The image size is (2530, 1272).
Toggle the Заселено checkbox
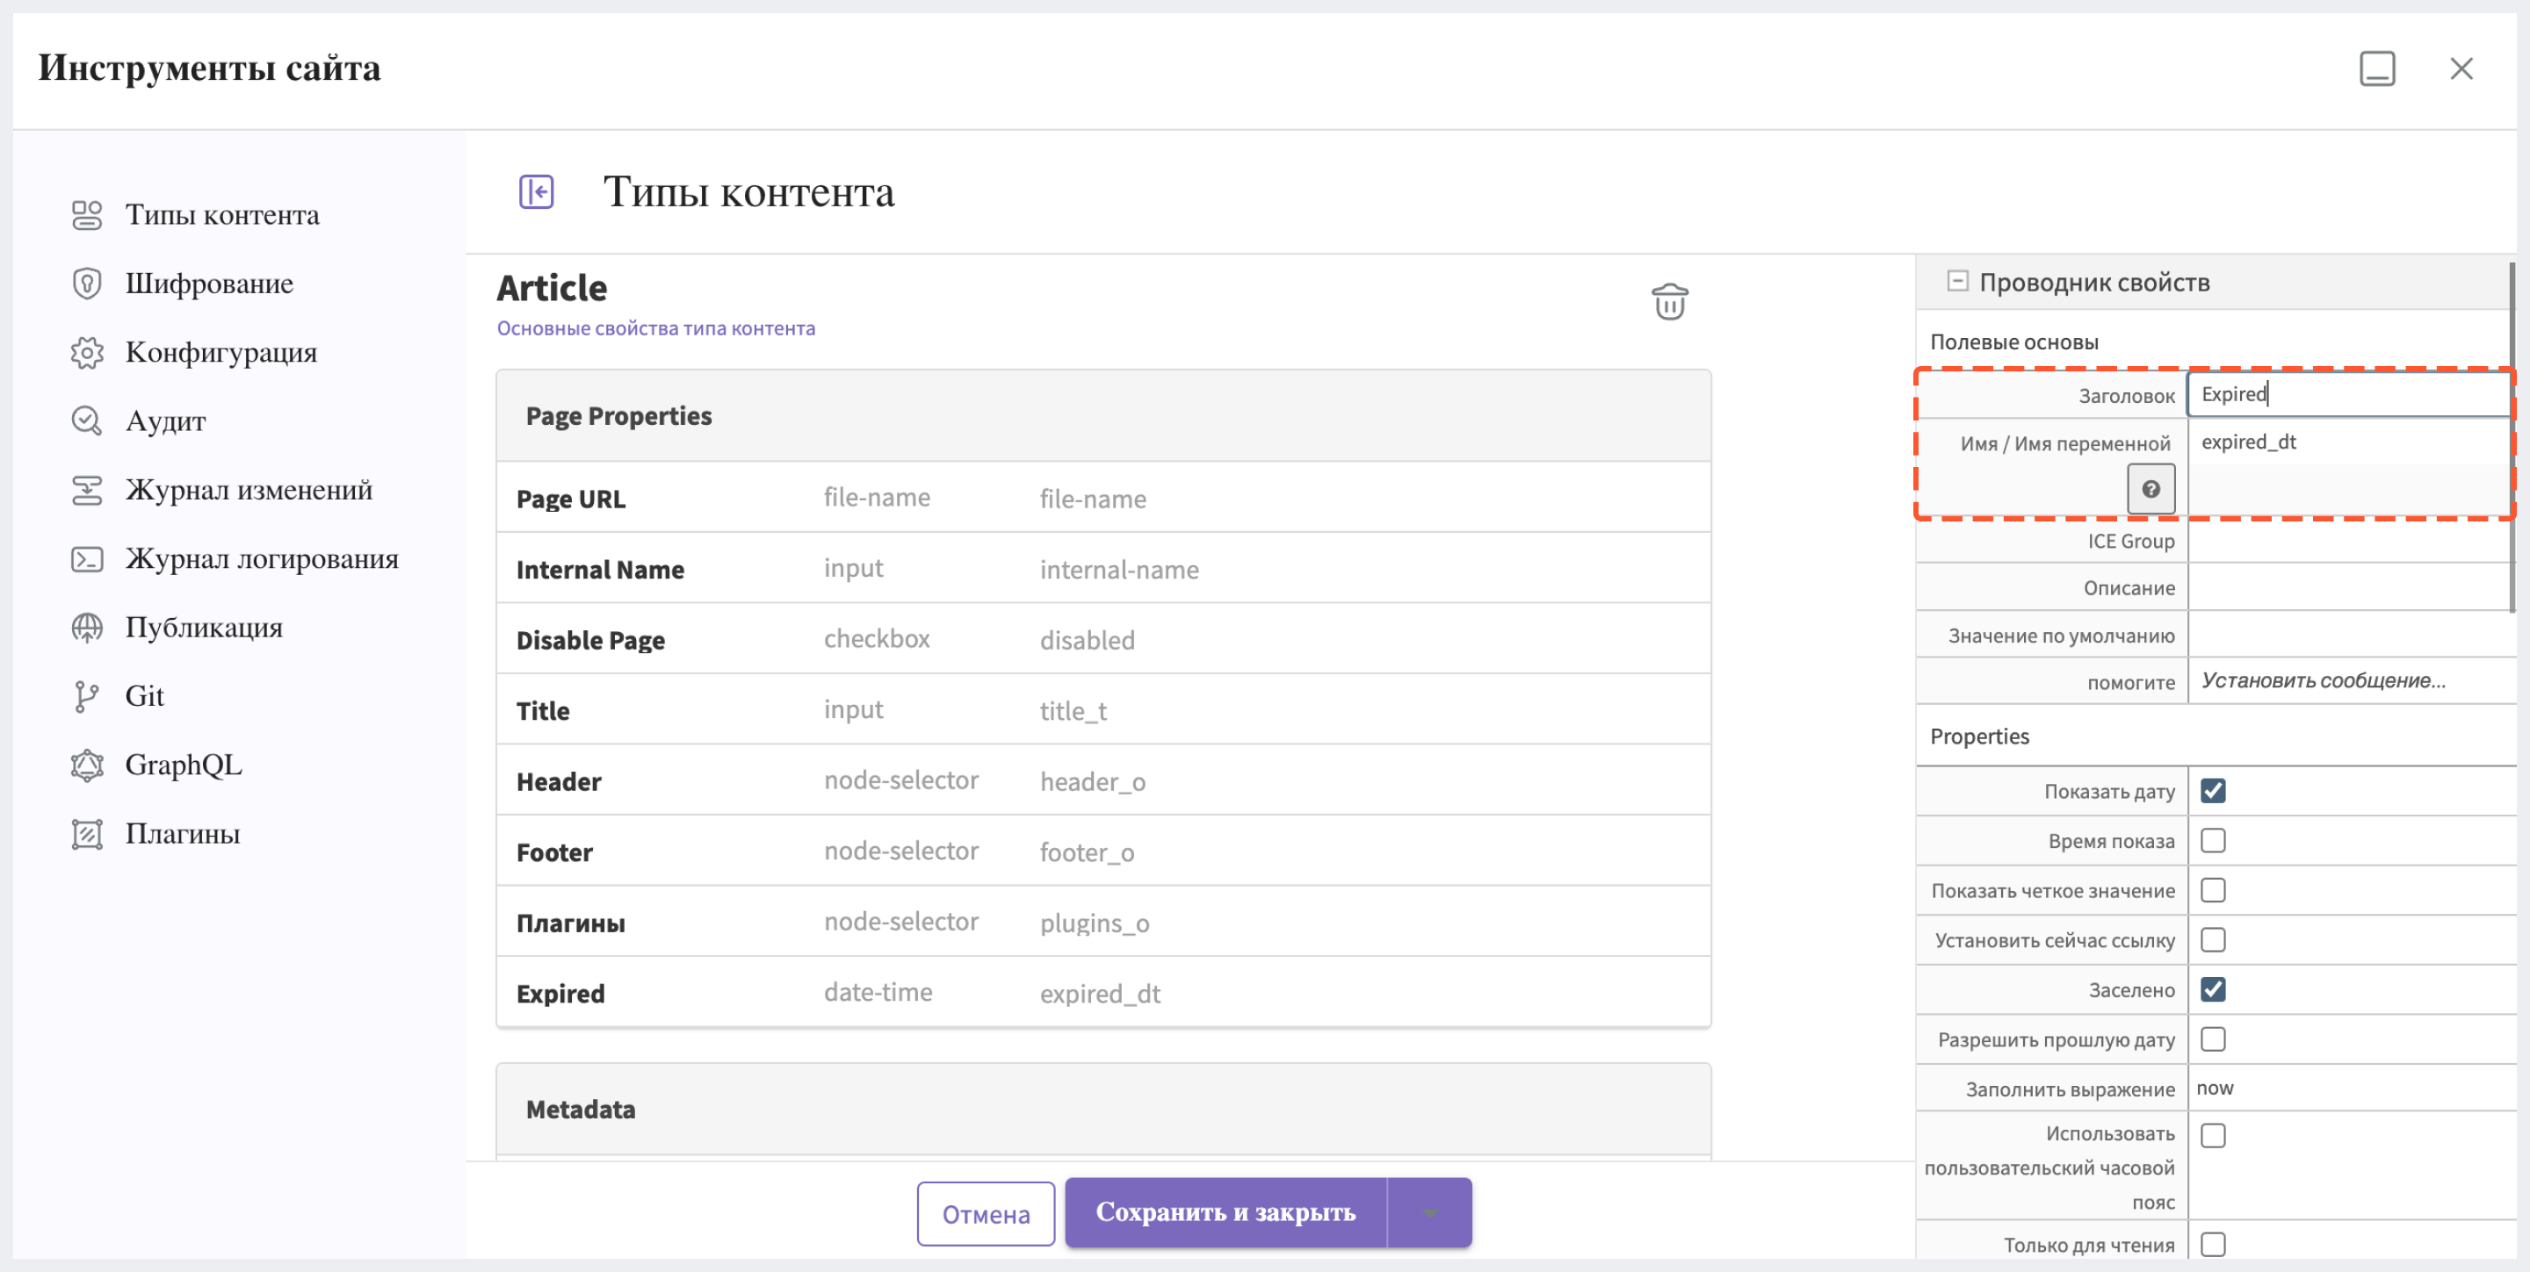pyautogui.click(x=2213, y=989)
